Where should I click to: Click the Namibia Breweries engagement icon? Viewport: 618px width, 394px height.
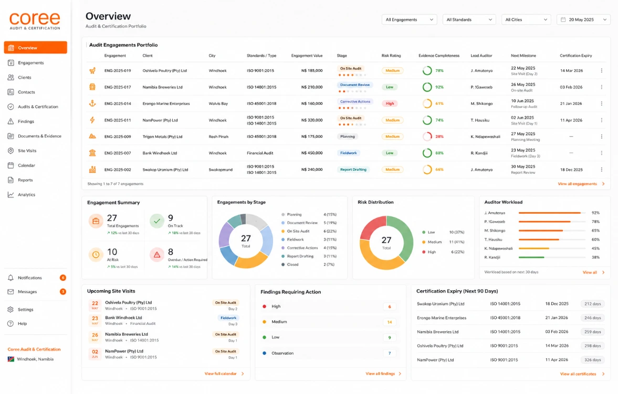tap(92, 87)
